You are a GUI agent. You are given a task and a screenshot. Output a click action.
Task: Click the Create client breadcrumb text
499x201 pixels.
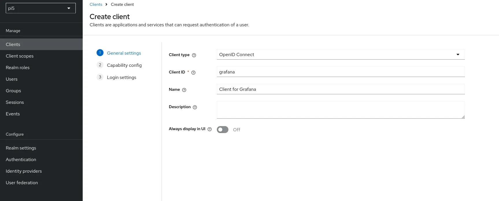[122, 4]
